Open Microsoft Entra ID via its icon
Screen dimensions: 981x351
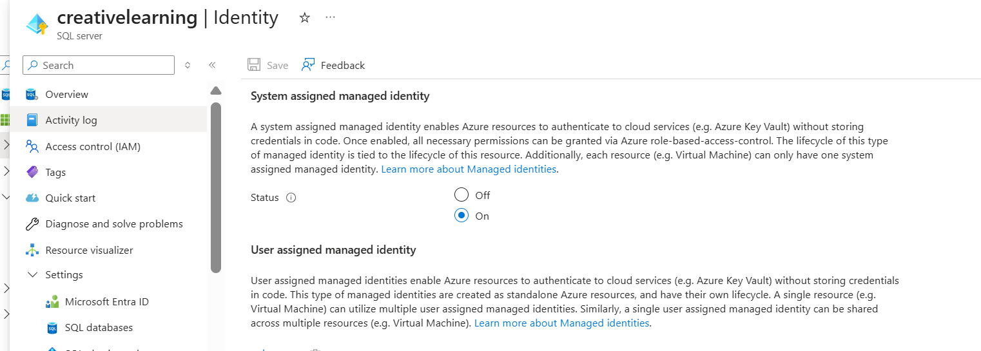click(52, 302)
